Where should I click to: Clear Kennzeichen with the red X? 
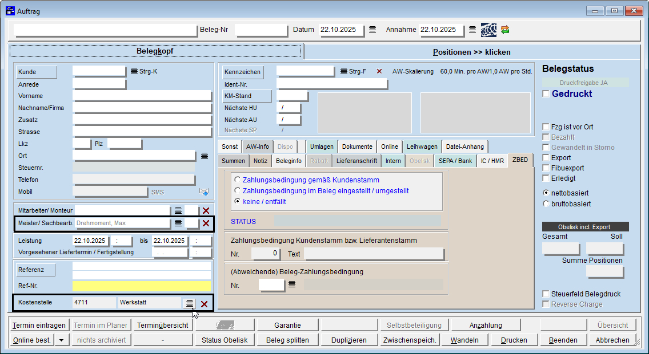379,71
